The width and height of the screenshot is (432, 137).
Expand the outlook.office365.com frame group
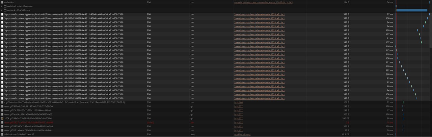click(x=2, y=10)
